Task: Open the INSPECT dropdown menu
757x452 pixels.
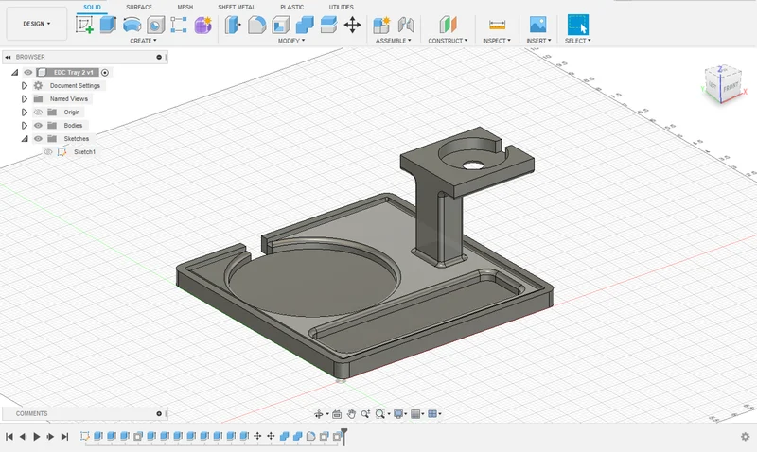Action: pyautogui.click(x=496, y=41)
